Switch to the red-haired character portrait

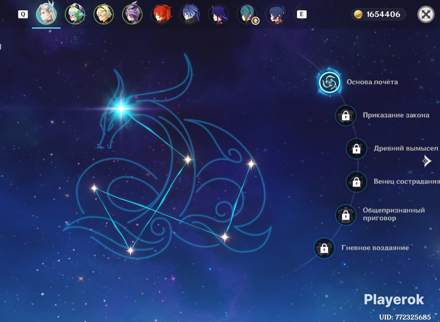point(161,14)
